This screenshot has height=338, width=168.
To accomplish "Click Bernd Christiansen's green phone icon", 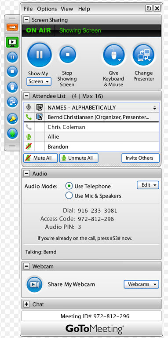I will pos(29,117).
